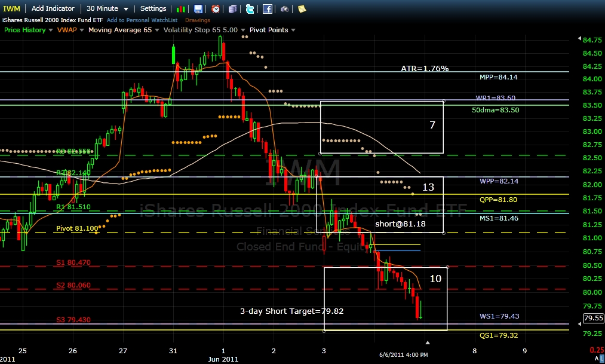Click the MS1=81.46 label
Viewport: 605px width, 364px height.
coord(499,218)
